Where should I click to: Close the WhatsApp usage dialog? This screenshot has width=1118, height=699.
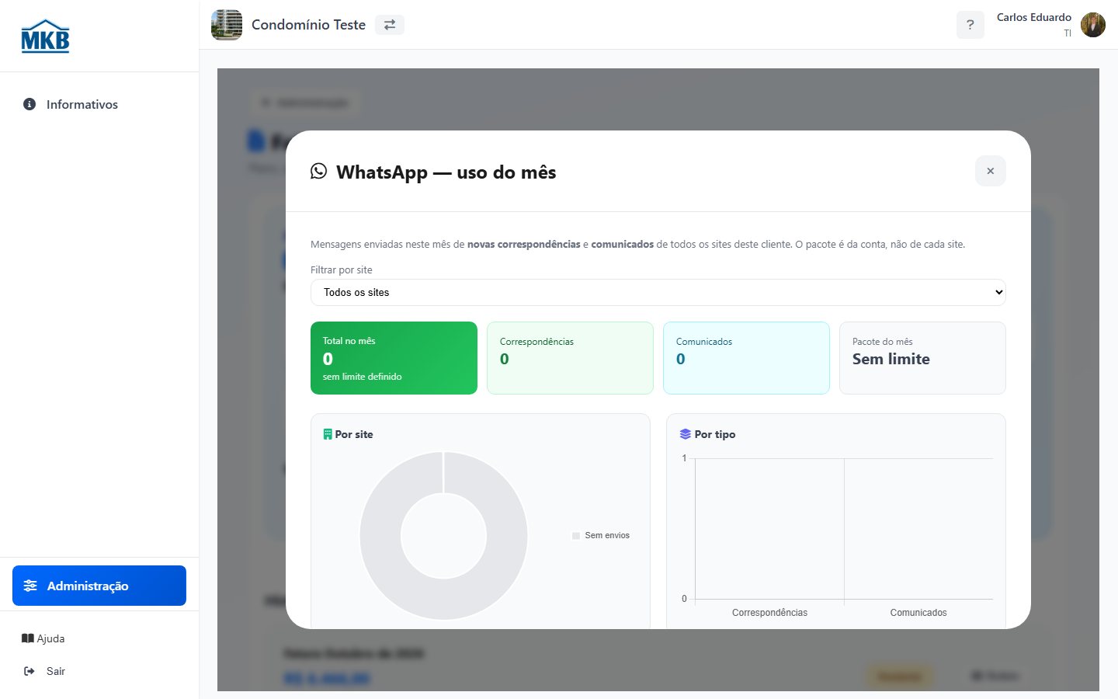tap(991, 171)
